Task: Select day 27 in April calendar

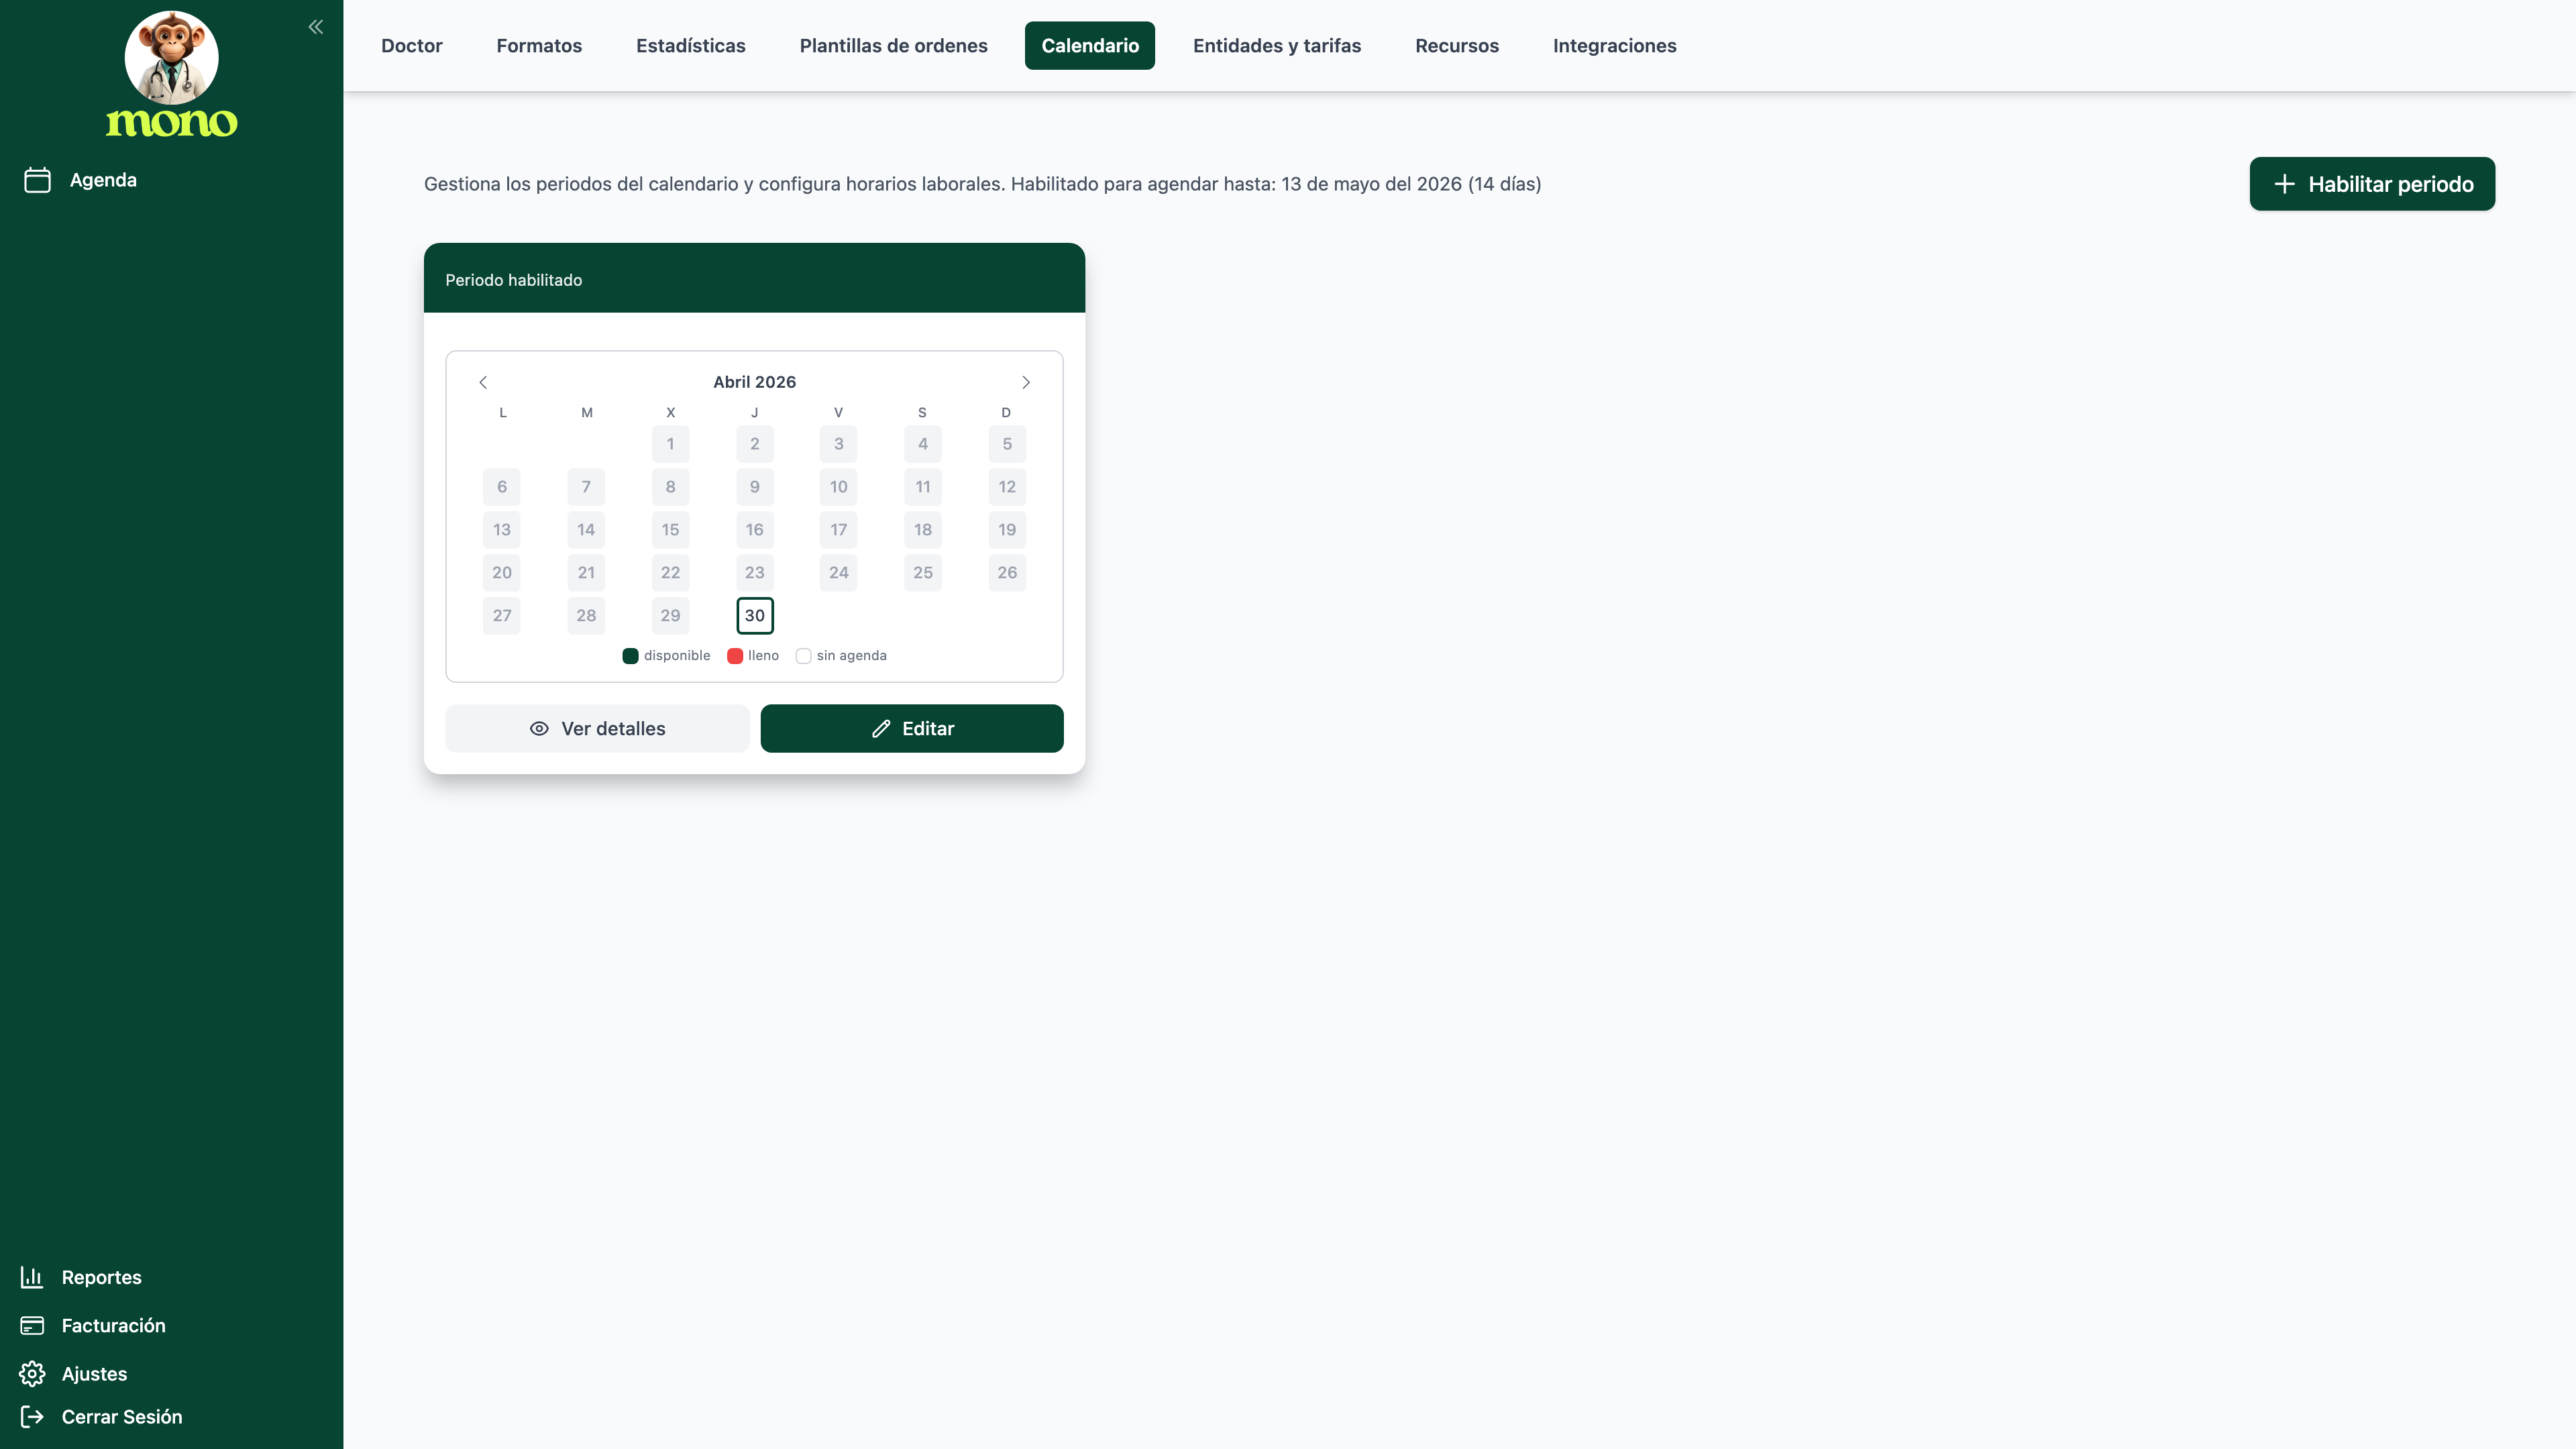Action: pyautogui.click(x=502, y=615)
